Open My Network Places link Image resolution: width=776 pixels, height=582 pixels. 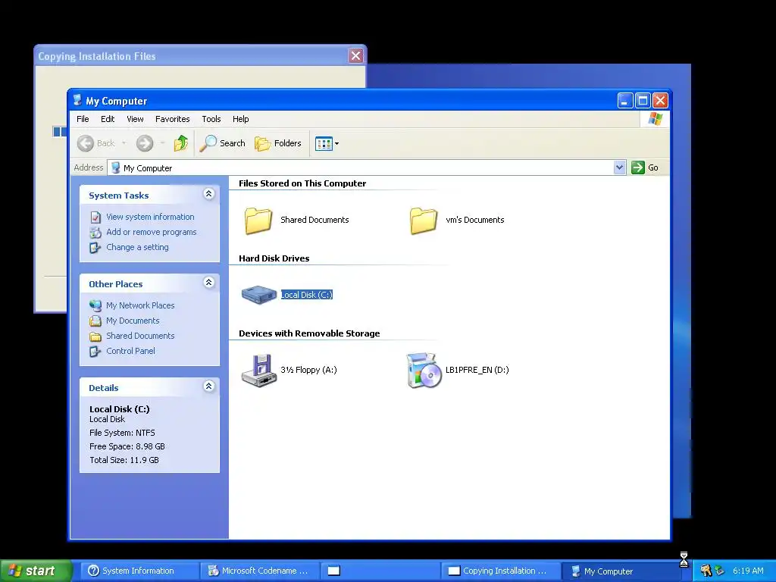point(140,306)
